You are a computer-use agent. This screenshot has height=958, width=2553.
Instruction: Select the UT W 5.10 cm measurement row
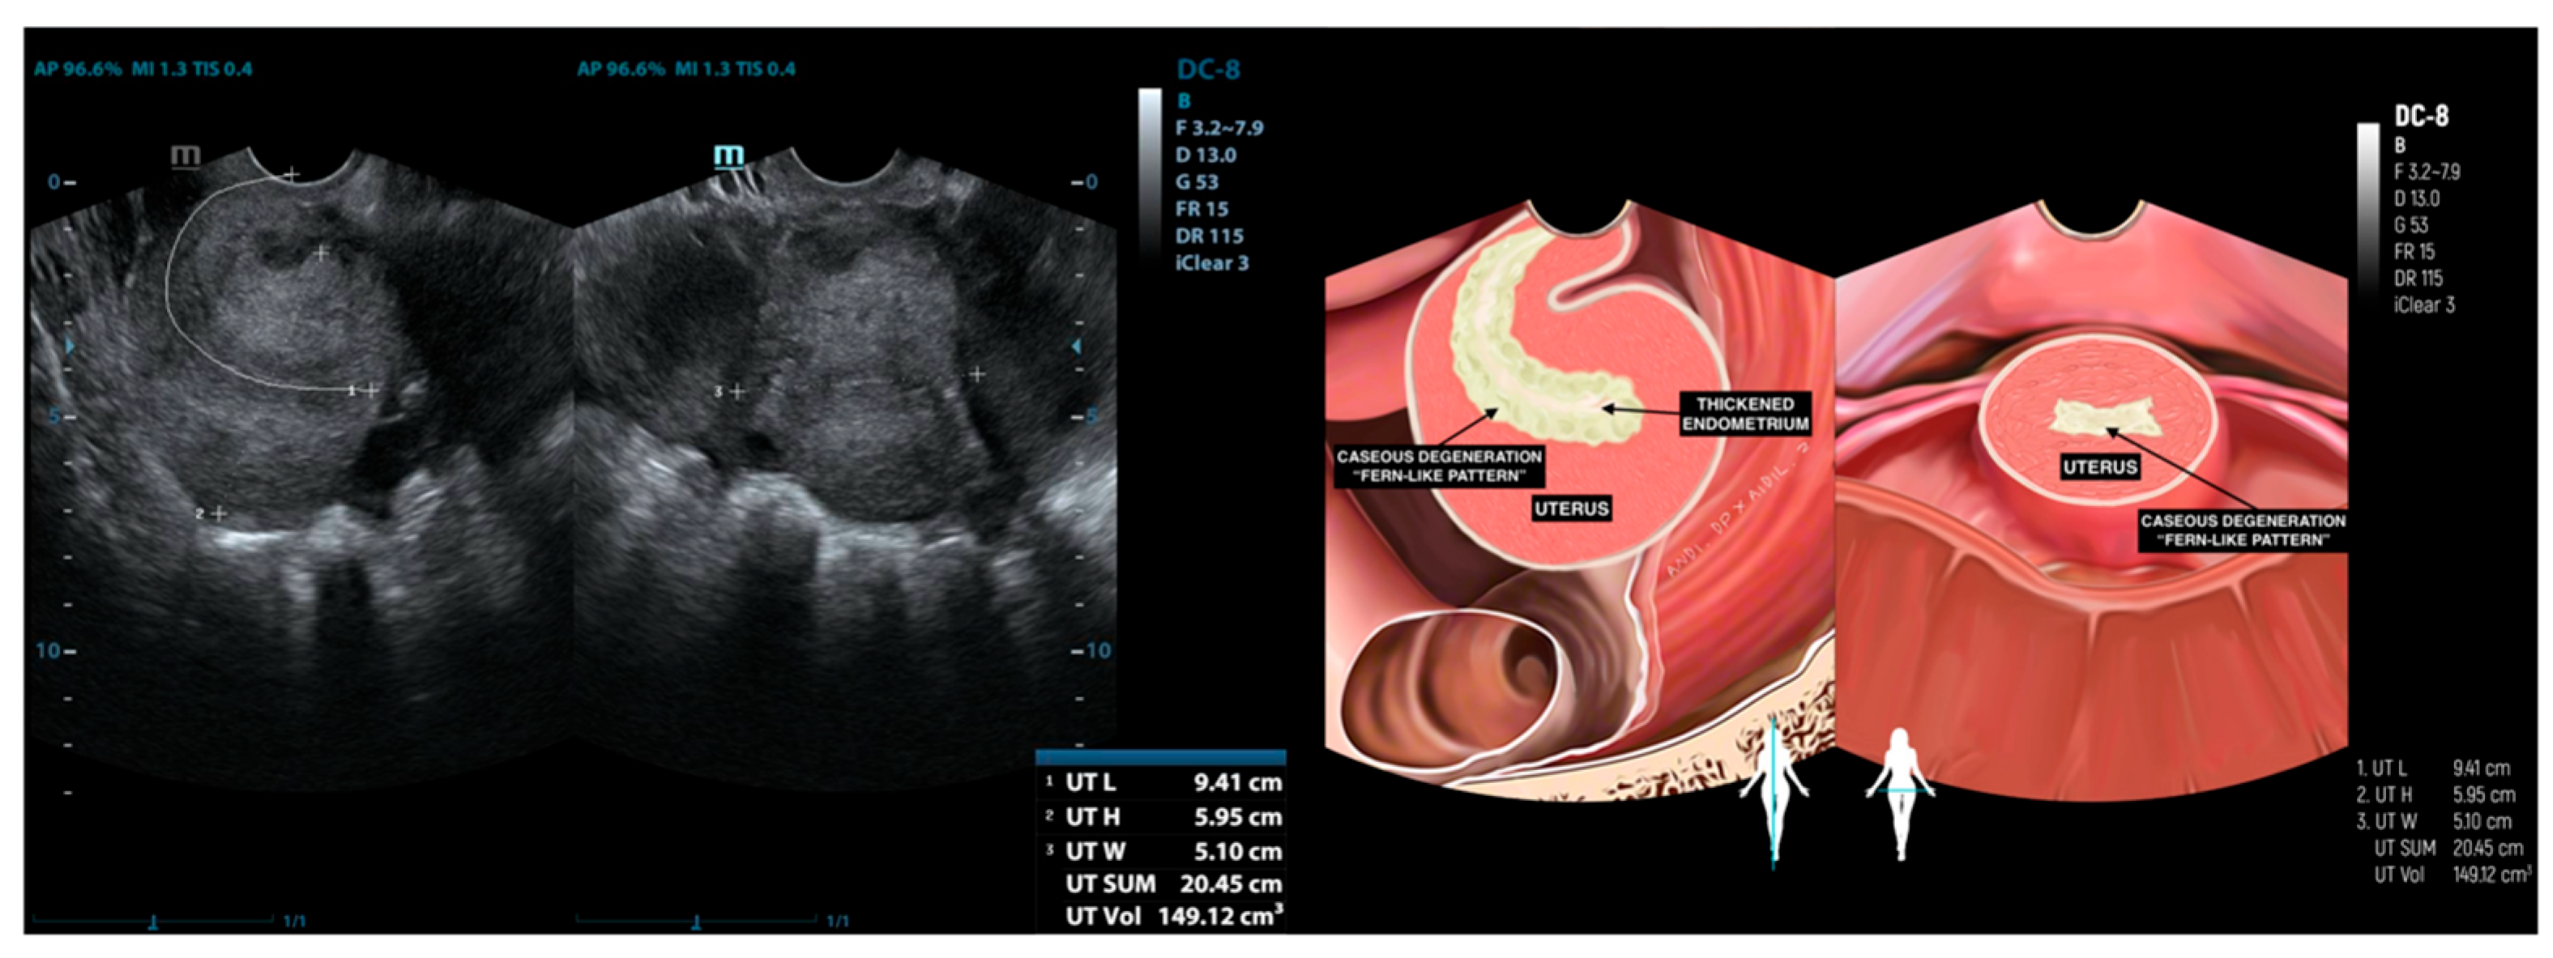[1163, 851]
